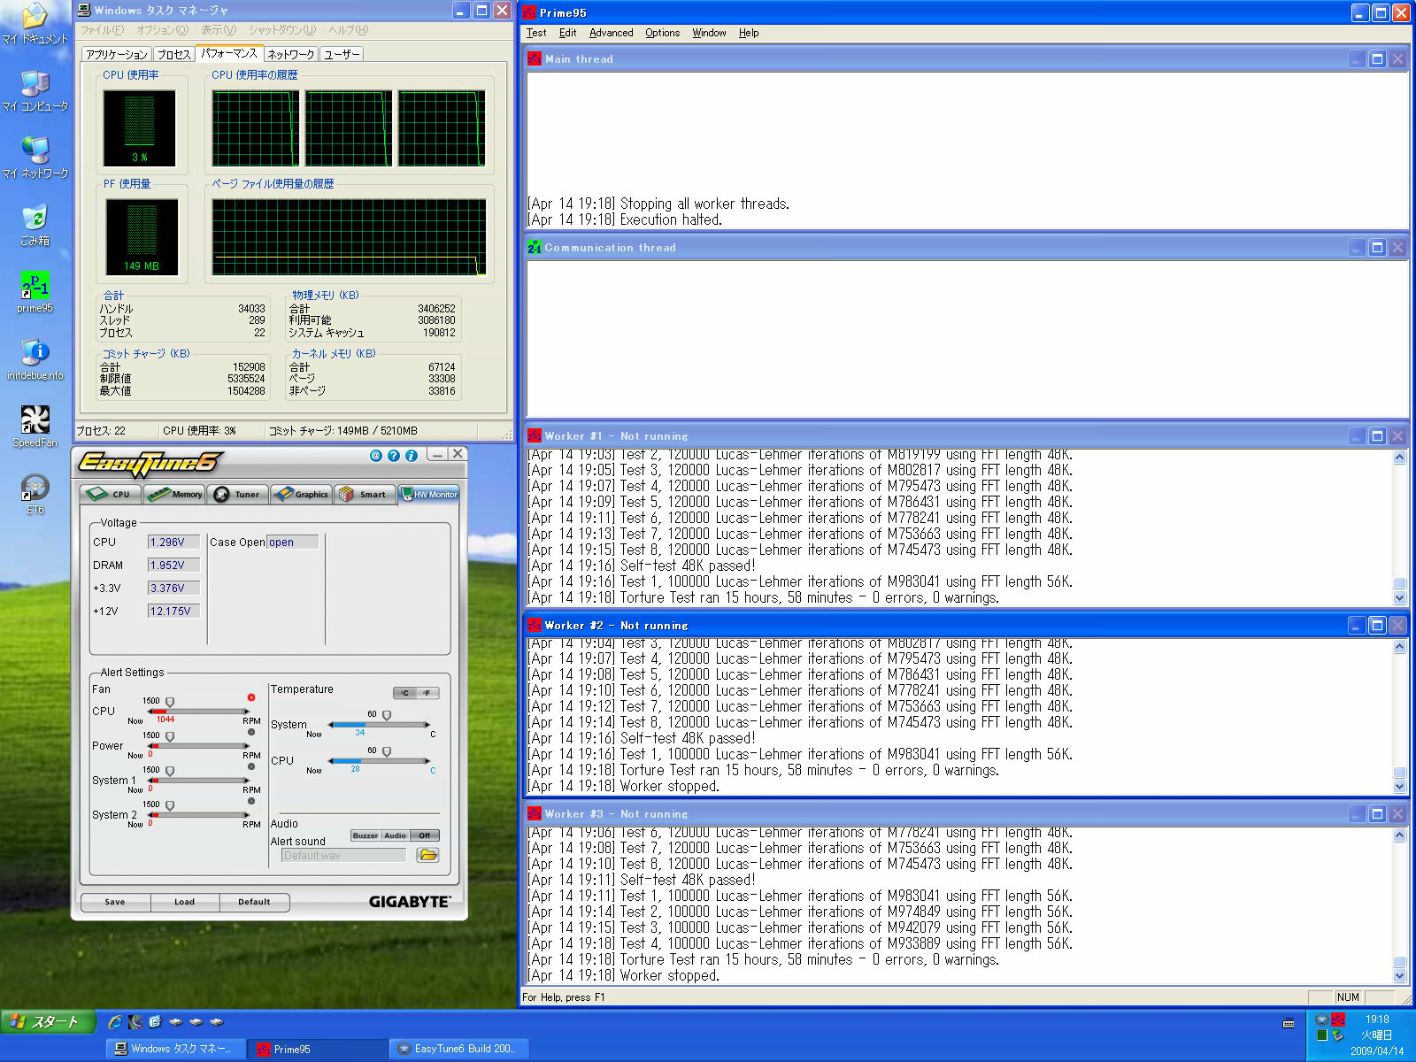
Task: Open マイ コンピュータ desktop icon
Action: tap(35, 90)
